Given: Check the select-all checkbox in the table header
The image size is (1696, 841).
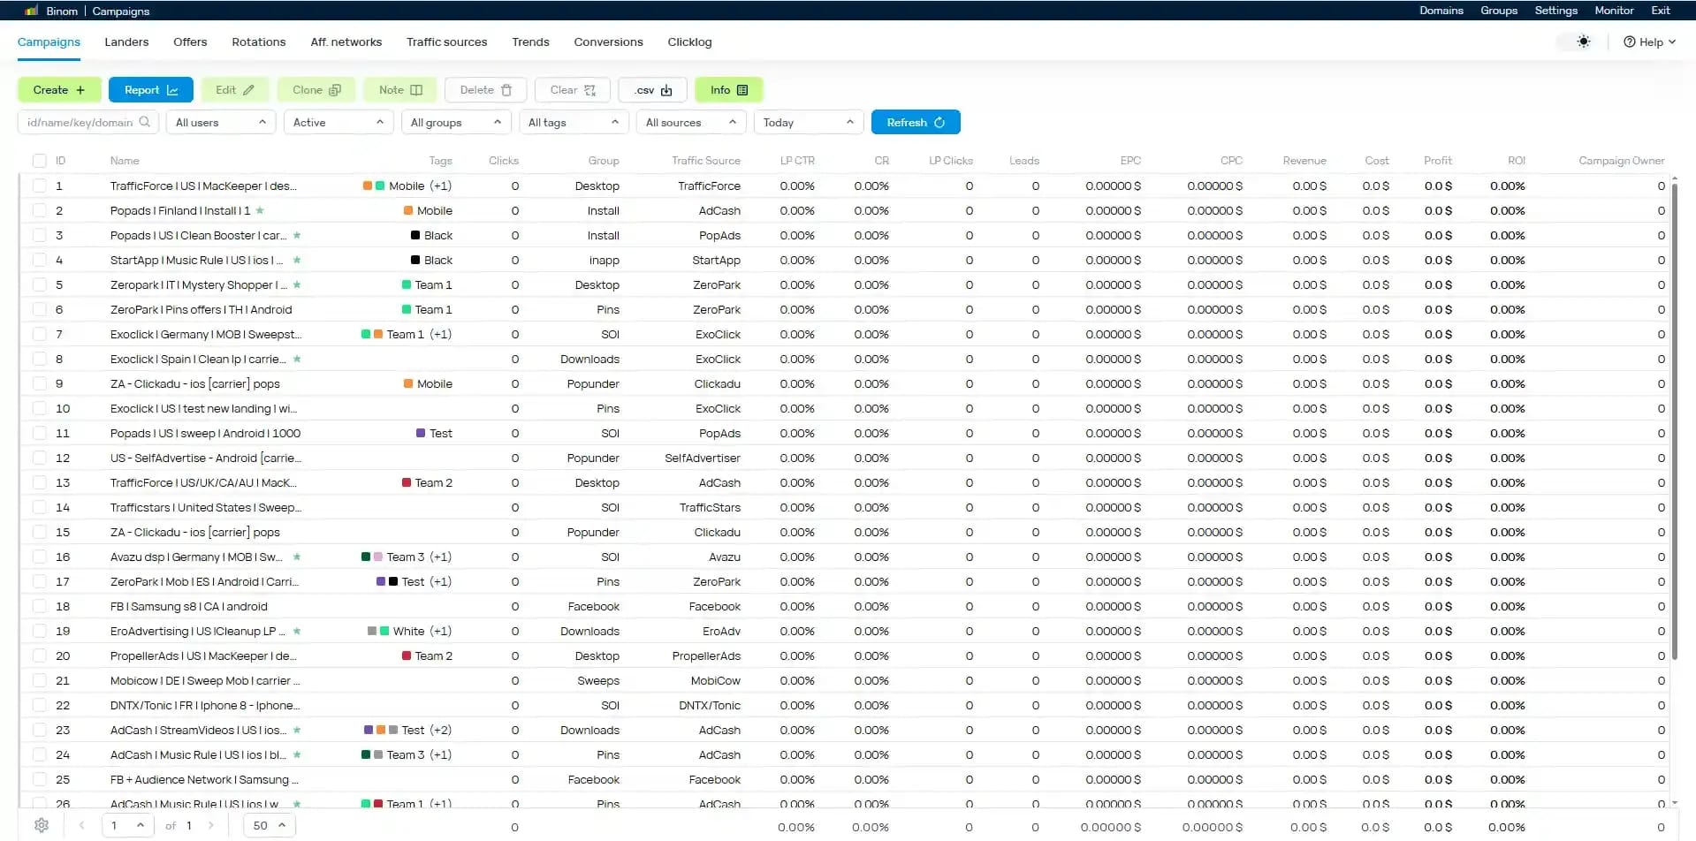Looking at the screenshot, I should click(x=39, y=161).
